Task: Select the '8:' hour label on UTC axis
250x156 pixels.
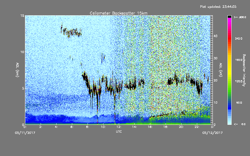Action: point(88,127)
